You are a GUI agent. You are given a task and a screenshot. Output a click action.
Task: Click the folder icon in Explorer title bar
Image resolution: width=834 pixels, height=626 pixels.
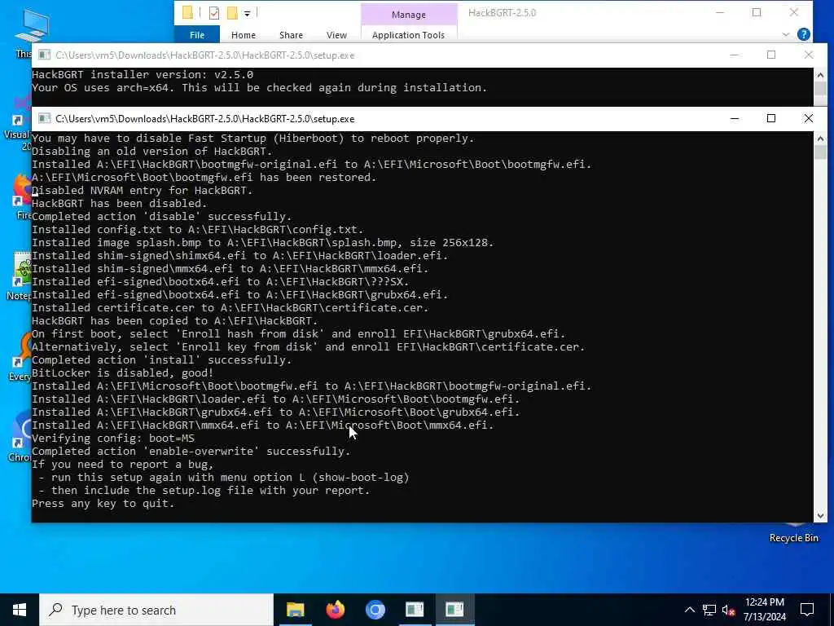click(187, 13)
